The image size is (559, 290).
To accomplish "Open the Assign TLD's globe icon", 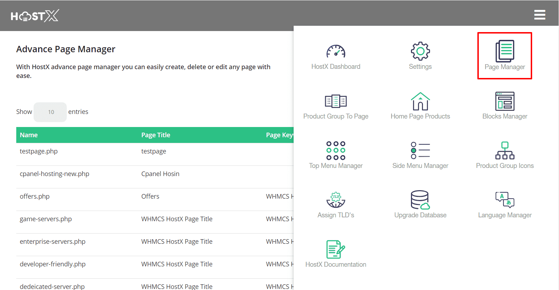I will click(x=336, y=200).
